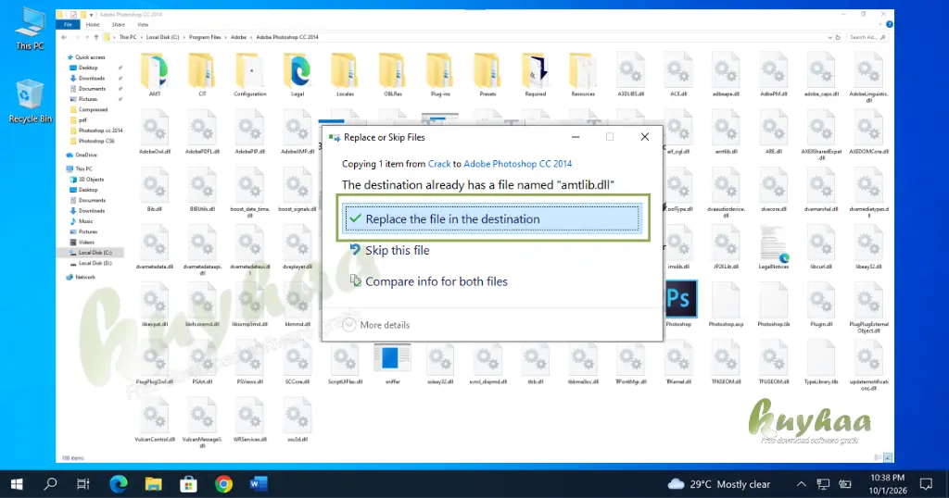Open This PC desktop icon
The width and height of the screenshot is (949, 498).
[30, 31]
